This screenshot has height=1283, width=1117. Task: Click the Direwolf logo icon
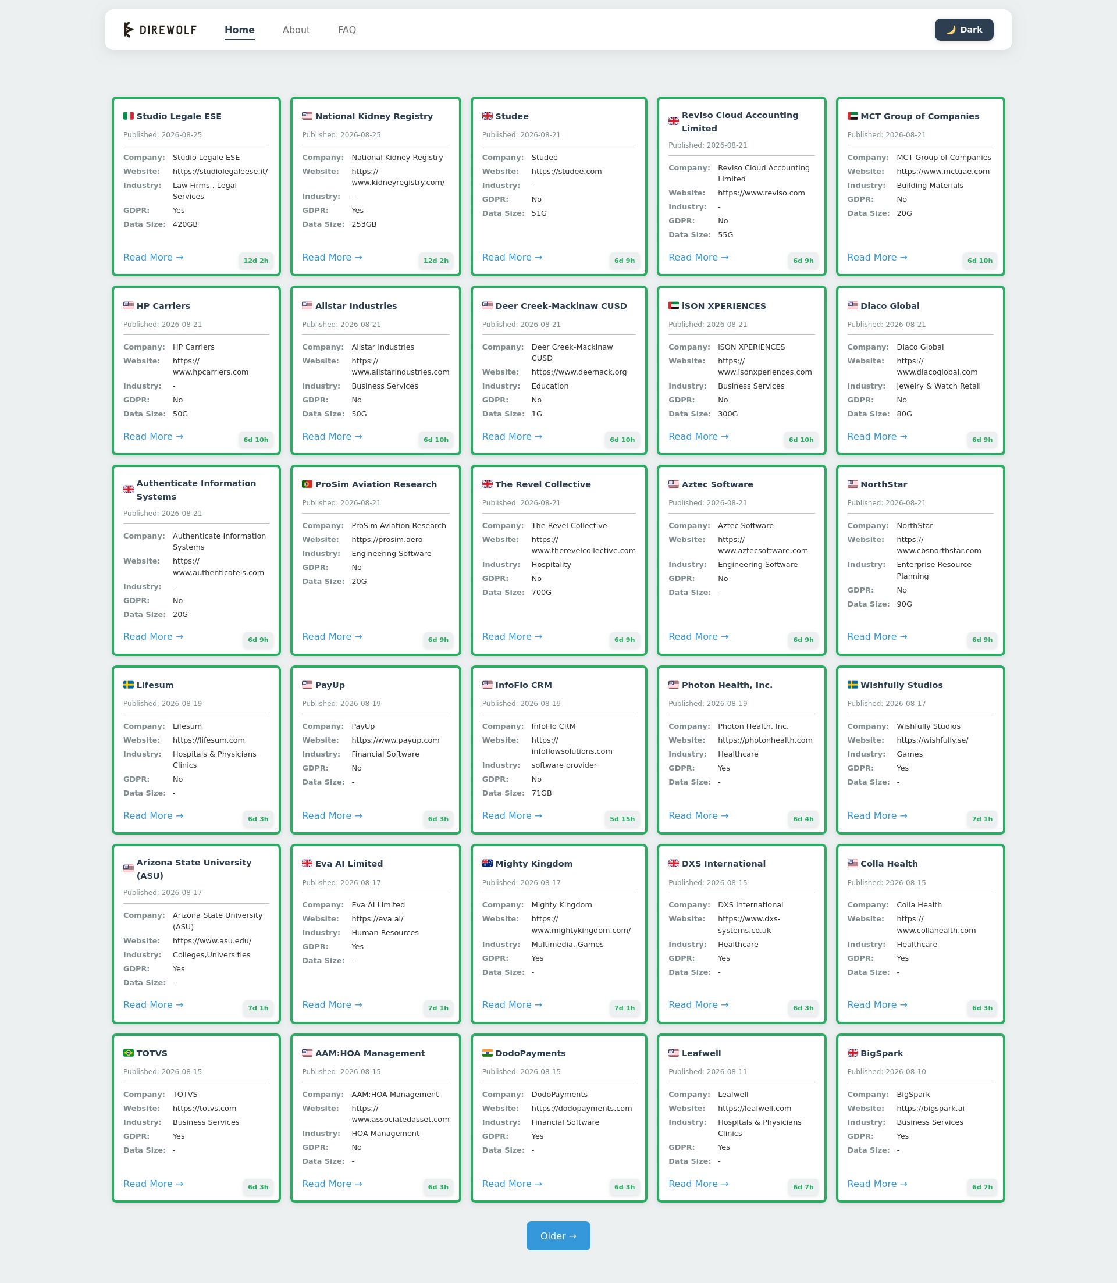tap(128, 30)
